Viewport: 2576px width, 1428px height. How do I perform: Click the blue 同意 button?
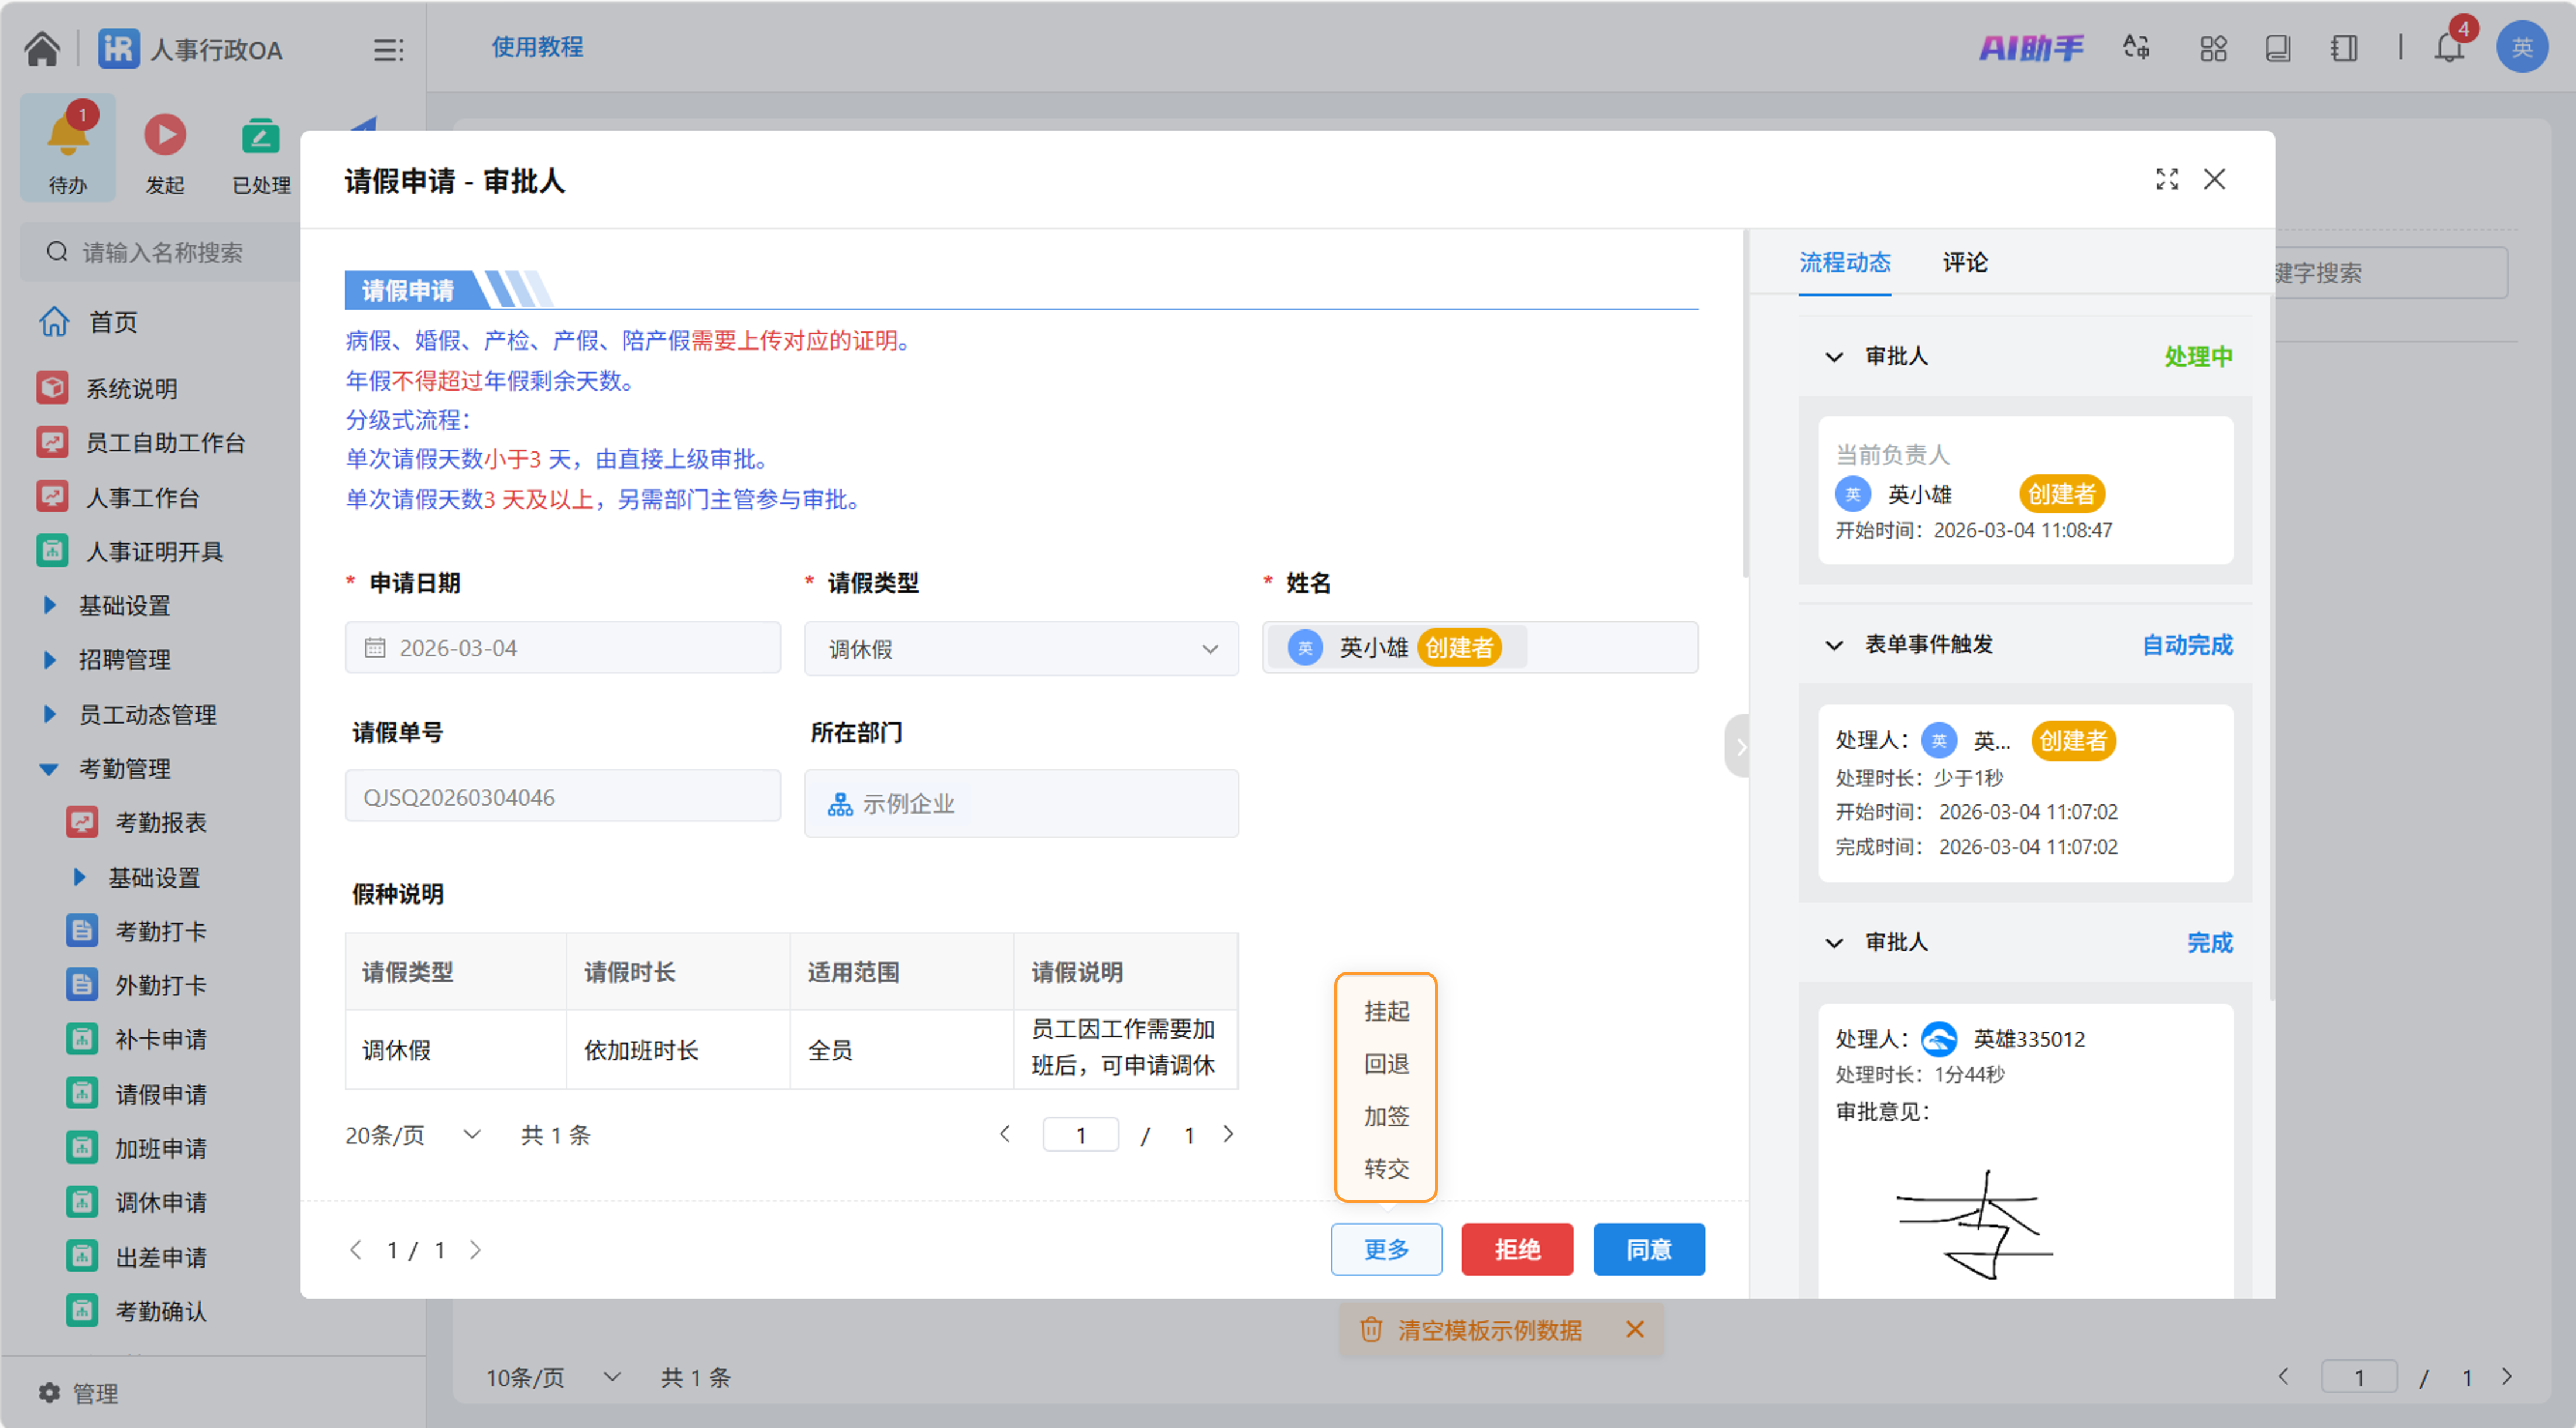point(1648,1249)
